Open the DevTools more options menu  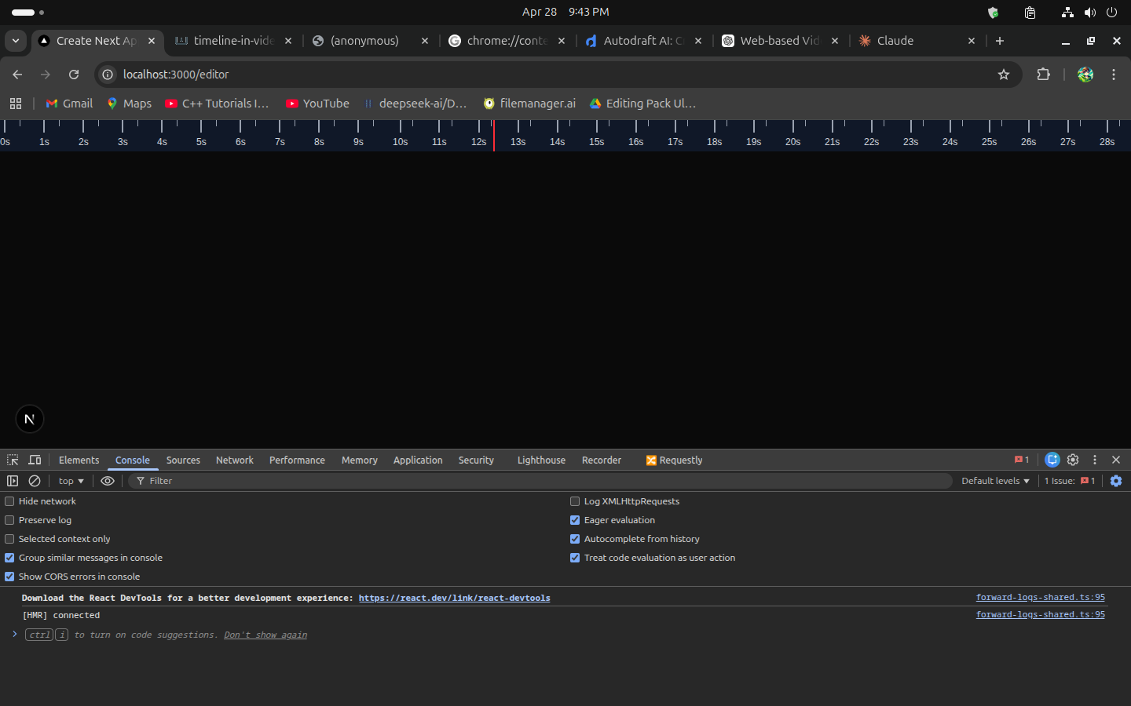[1095, 460]
